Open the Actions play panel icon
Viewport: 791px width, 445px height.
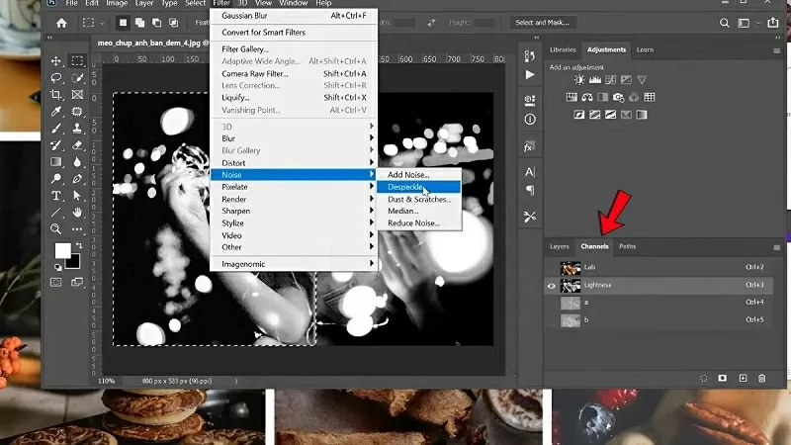(529, 74)
